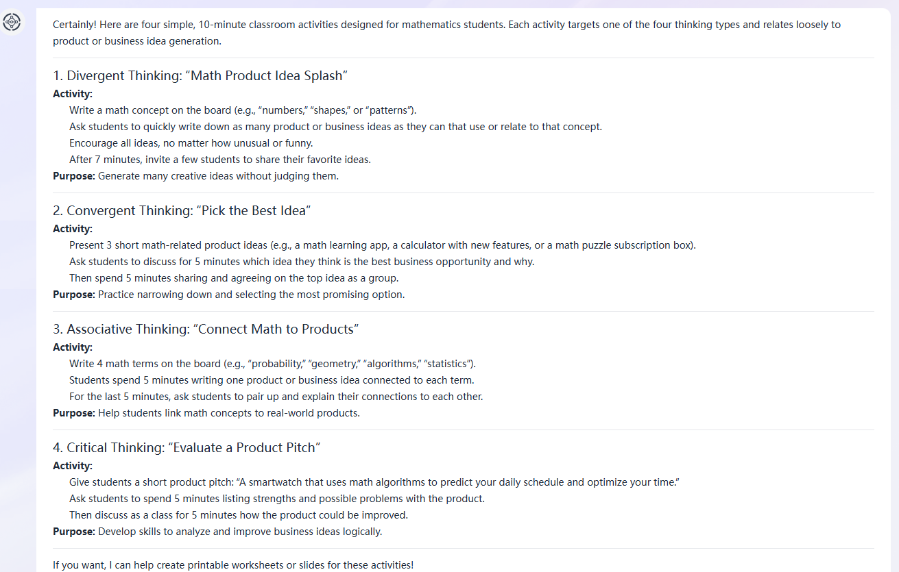This screenshot has width=899, height=572.
Task: Click the Activity label under Divergent Thinking
Action: pyautogui.click(x=73, y=94)
